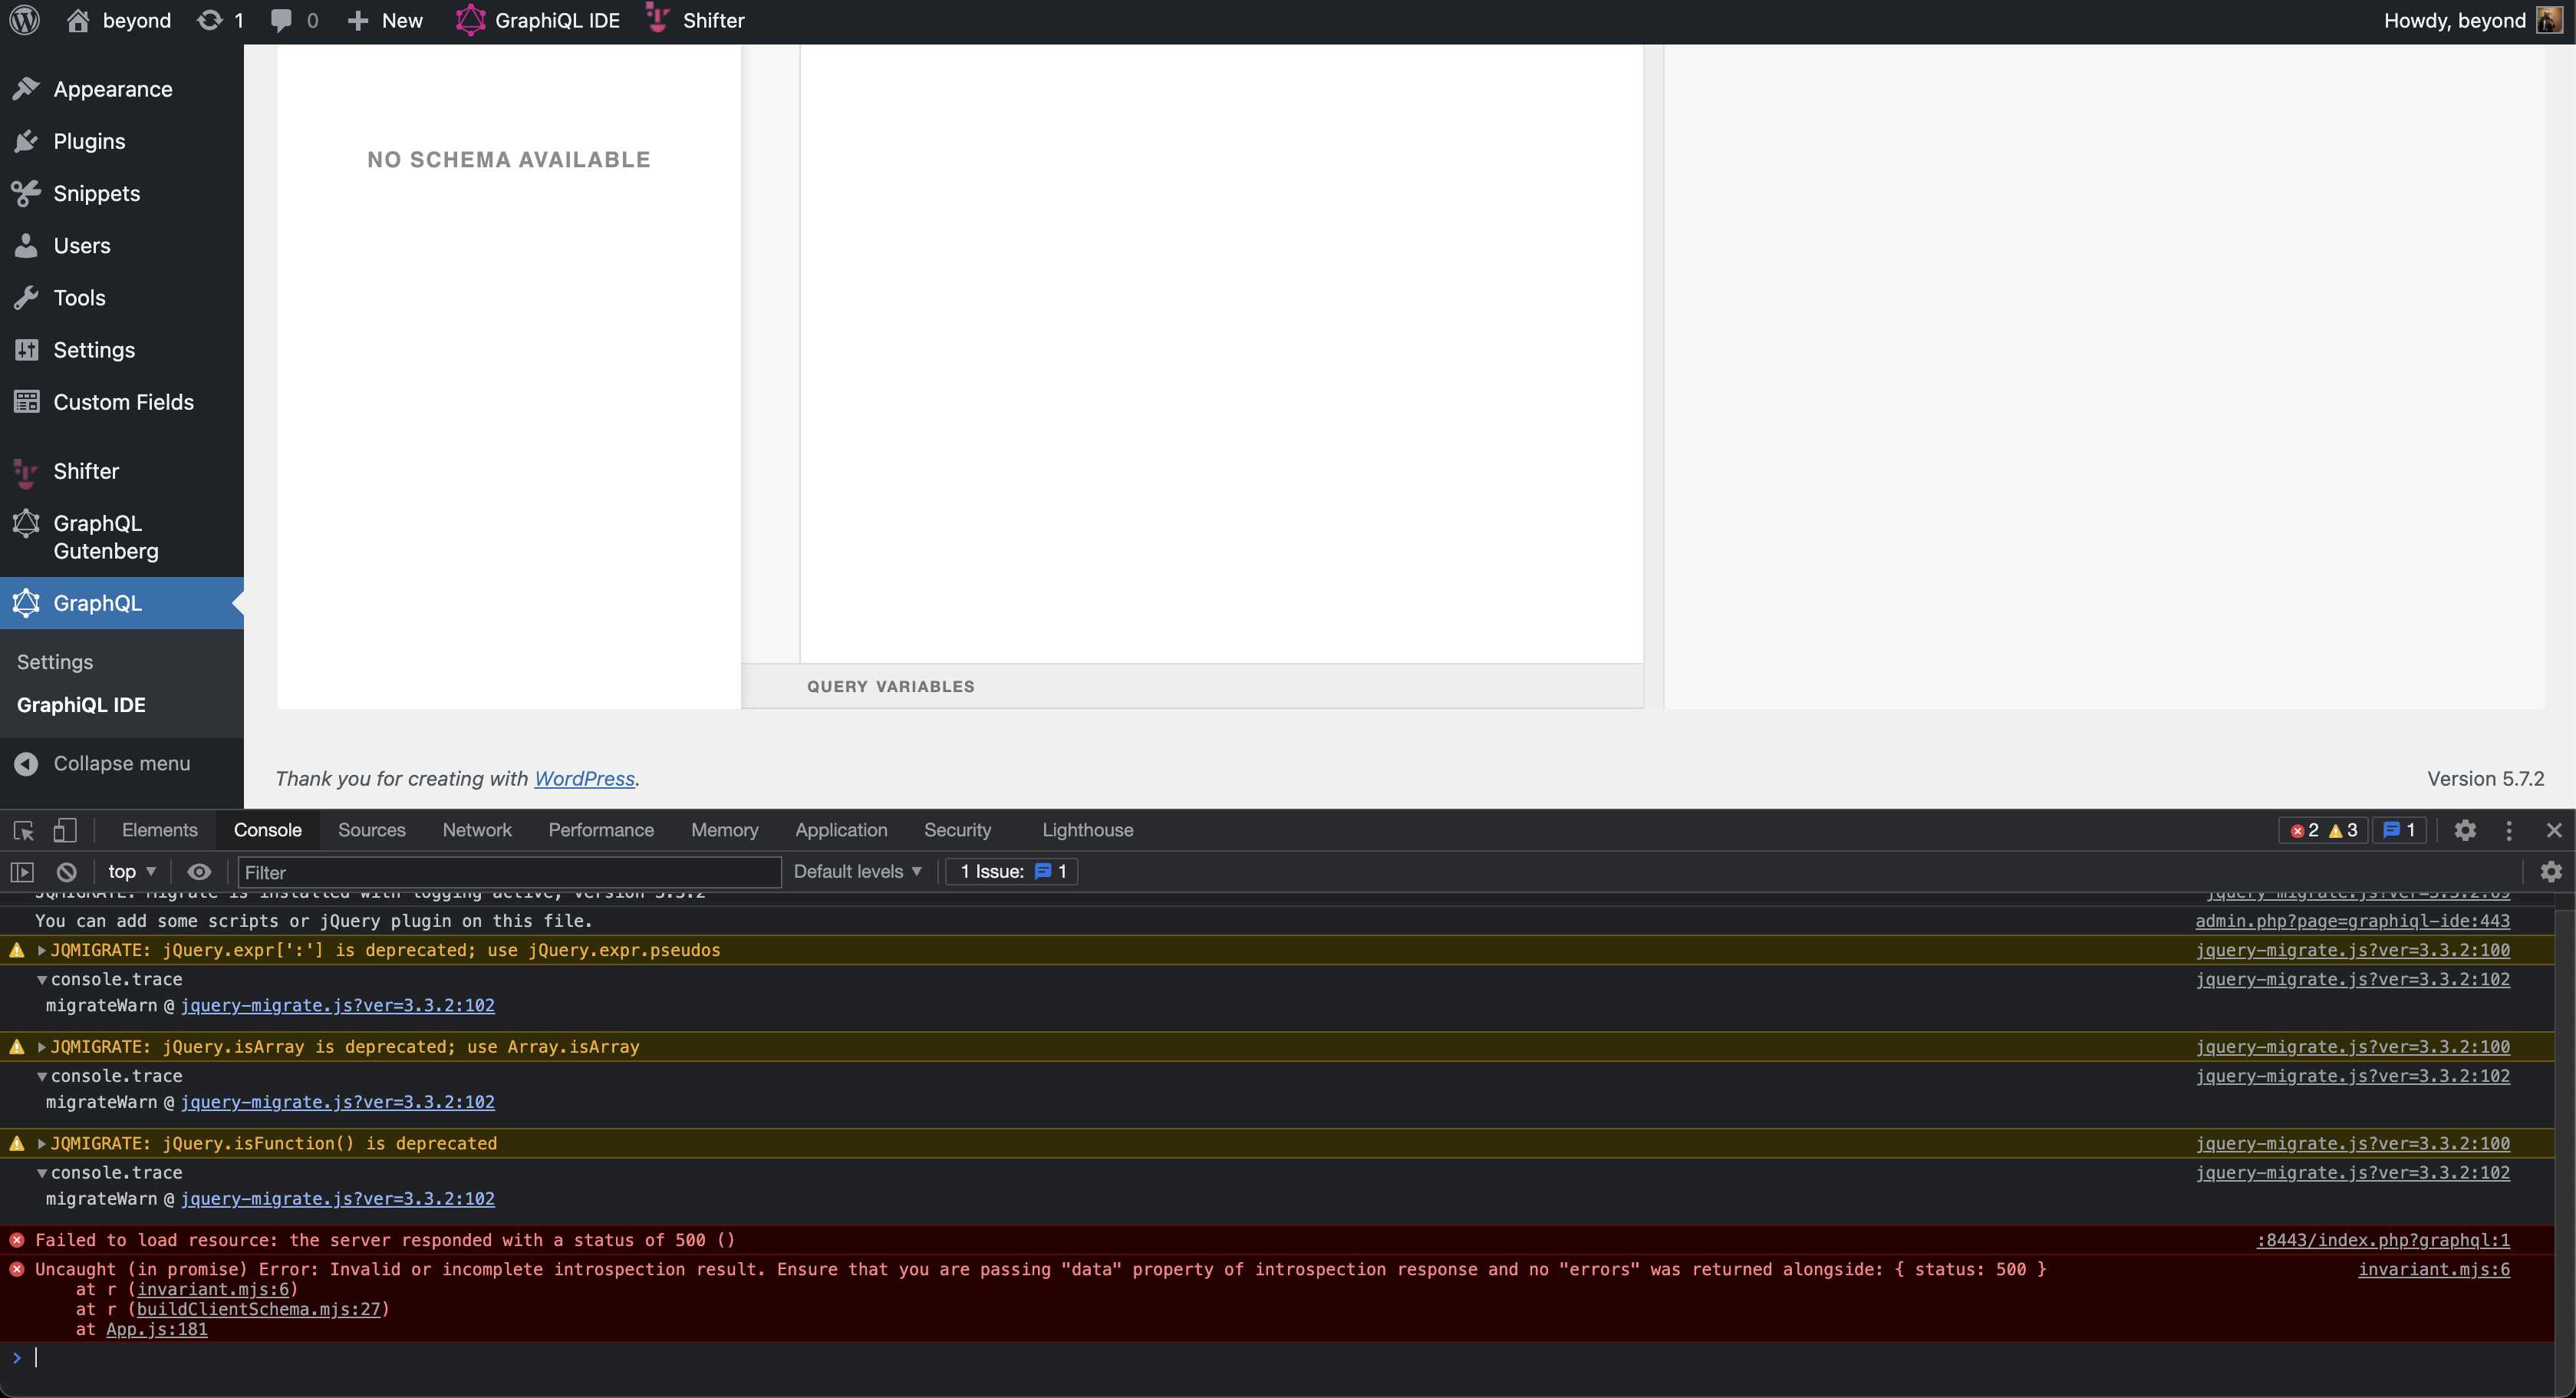Switch to the Lighthouse tab
The height and width of the screenshot is (1398, 2576).
tap(1087, 830)
